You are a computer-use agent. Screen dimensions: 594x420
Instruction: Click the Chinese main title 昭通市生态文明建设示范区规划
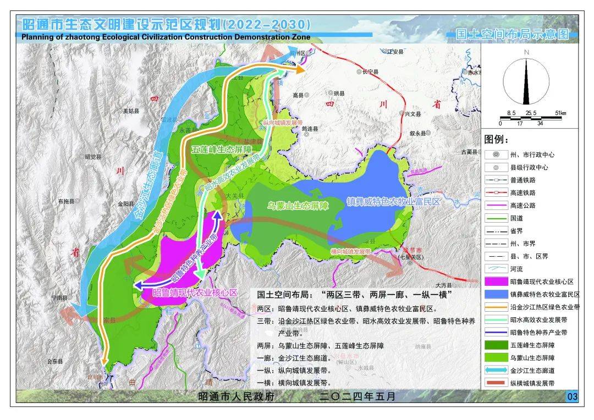tap(121, 25)
